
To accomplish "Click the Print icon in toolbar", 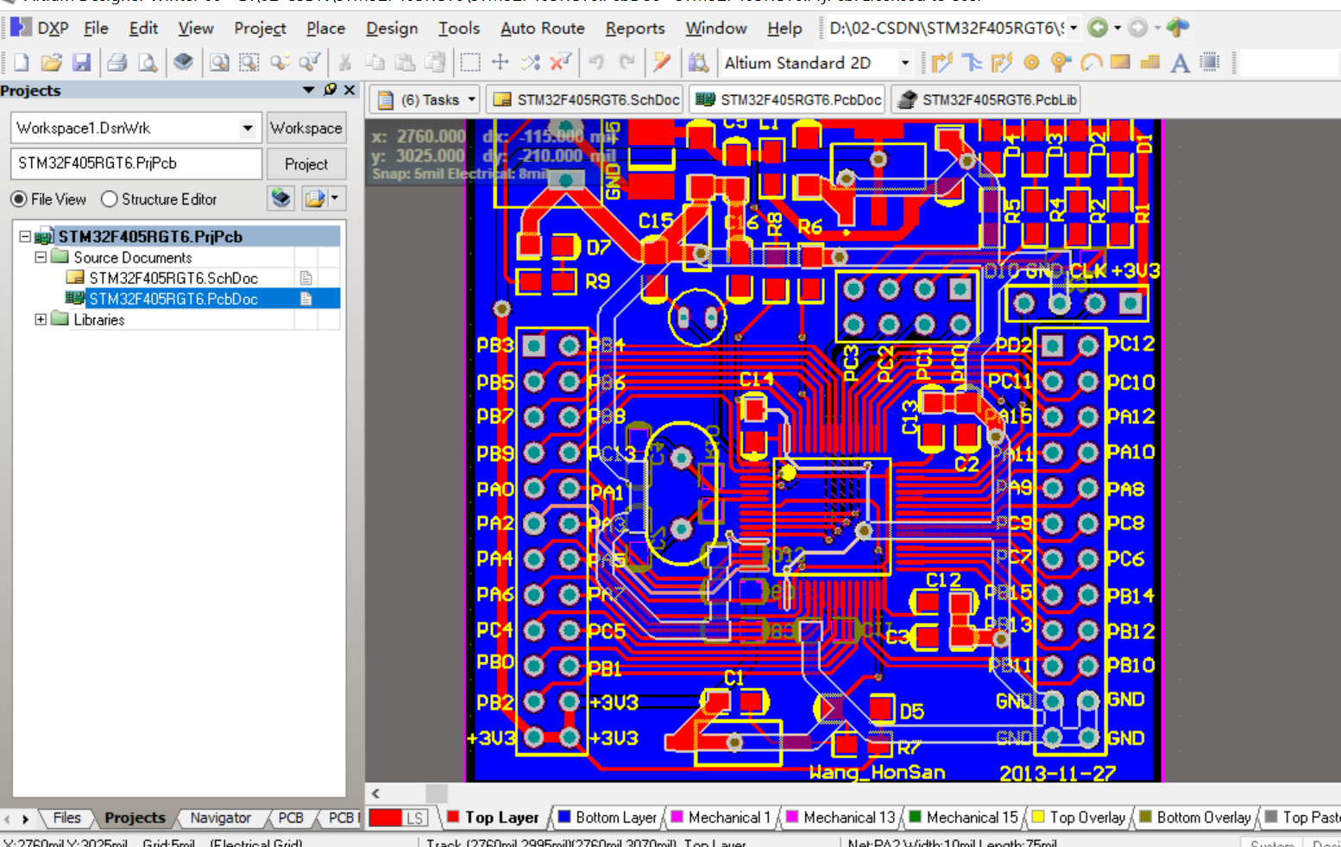I will tap(117, 62).
